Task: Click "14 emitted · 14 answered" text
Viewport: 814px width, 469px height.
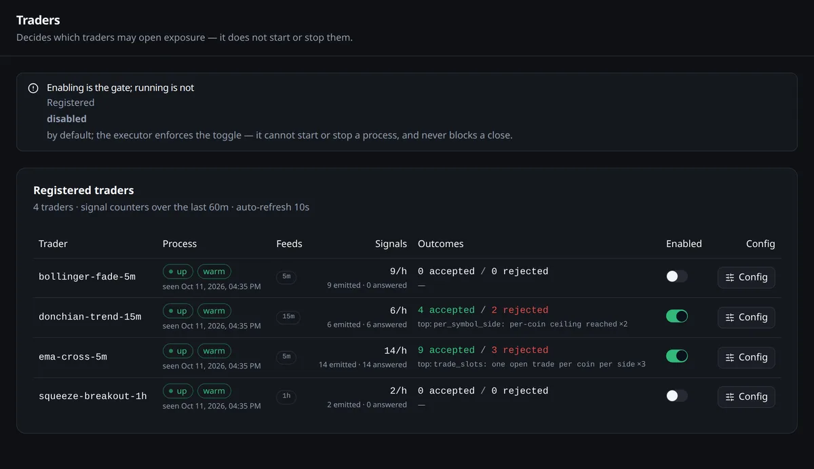Action: [363, 364]
